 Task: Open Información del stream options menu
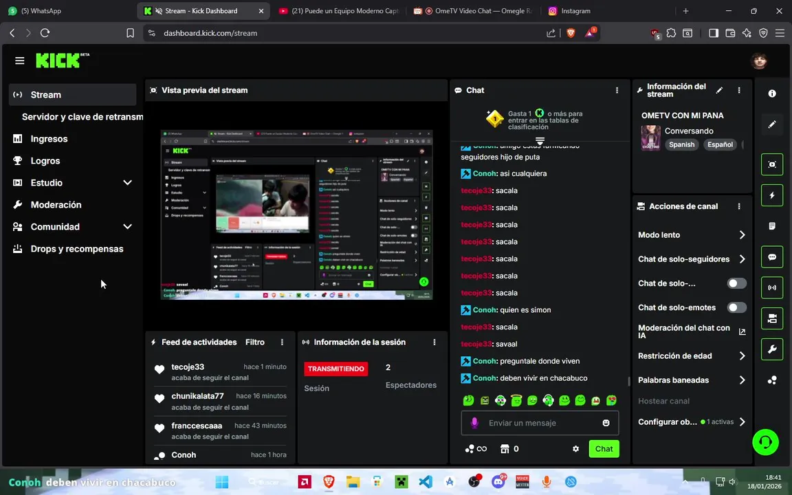pyautogui.click(x=739, y=91)
